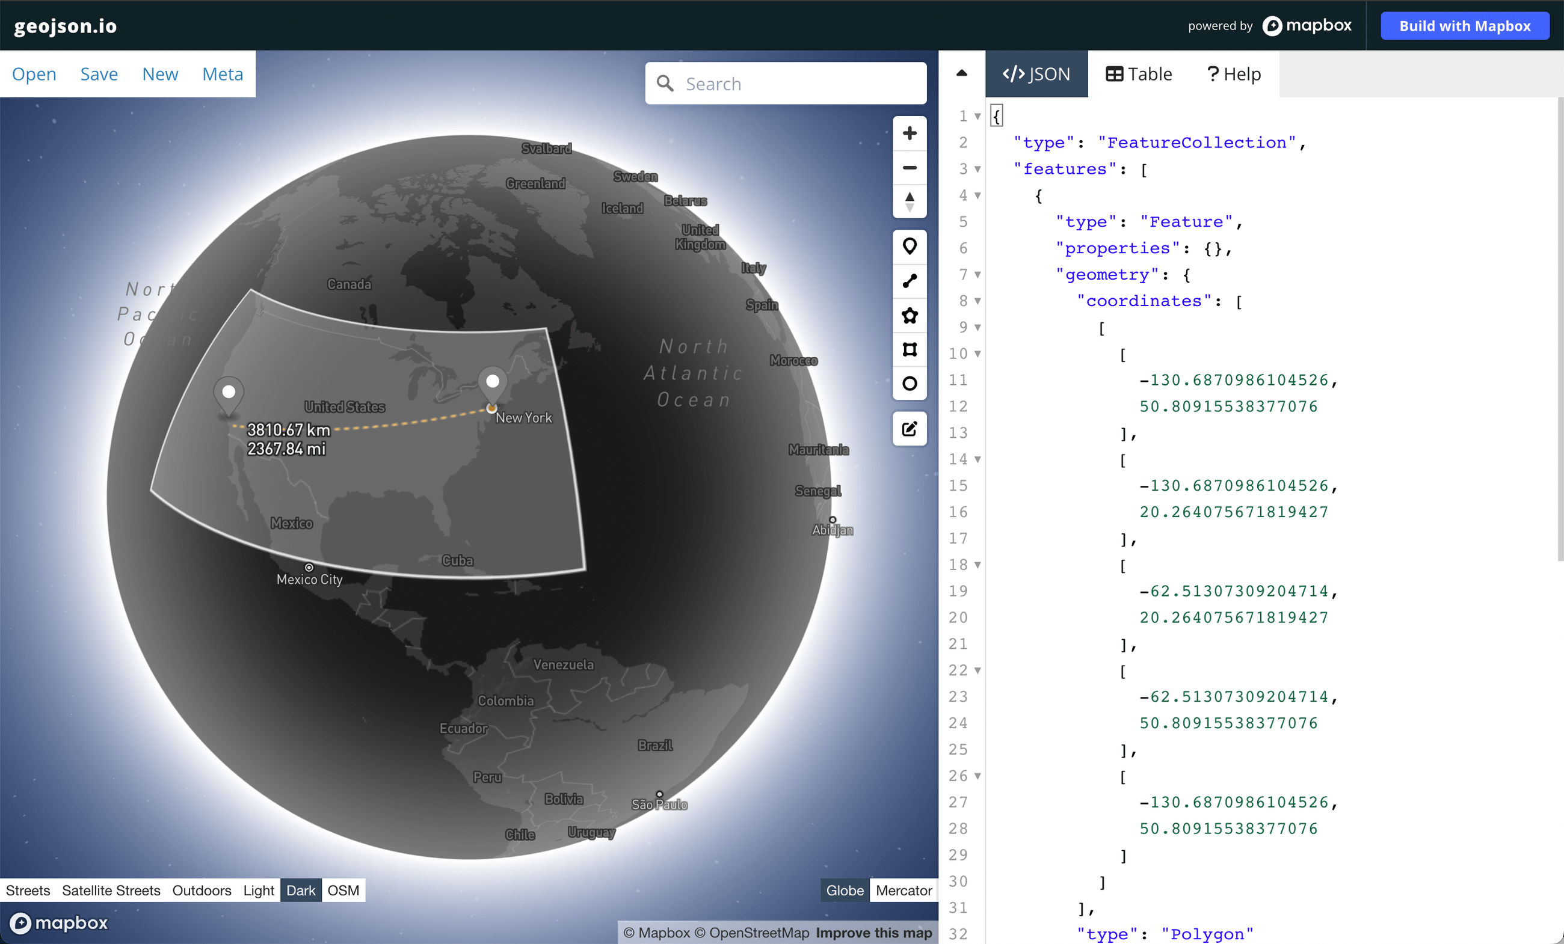Open the Improve this map link
The height and width of the screenshot is (944, 1564).
coord(874,933)
